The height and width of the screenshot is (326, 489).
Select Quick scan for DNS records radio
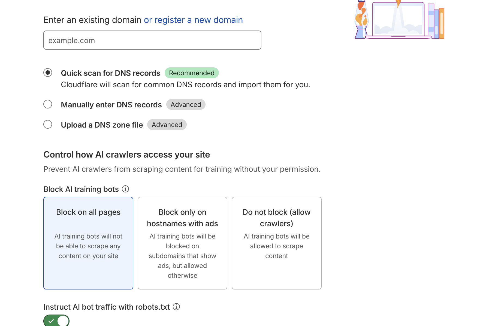(48, 73)
